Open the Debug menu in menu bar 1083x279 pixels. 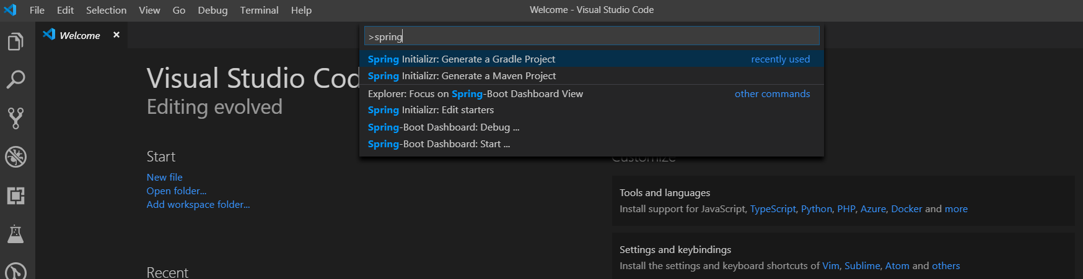(x=213, y=10)
